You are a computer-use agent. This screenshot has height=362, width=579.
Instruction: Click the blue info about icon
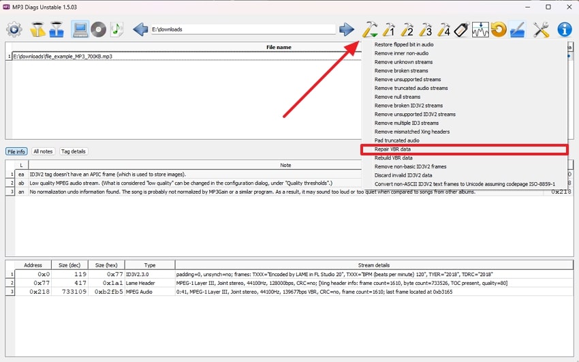(565, 29)
